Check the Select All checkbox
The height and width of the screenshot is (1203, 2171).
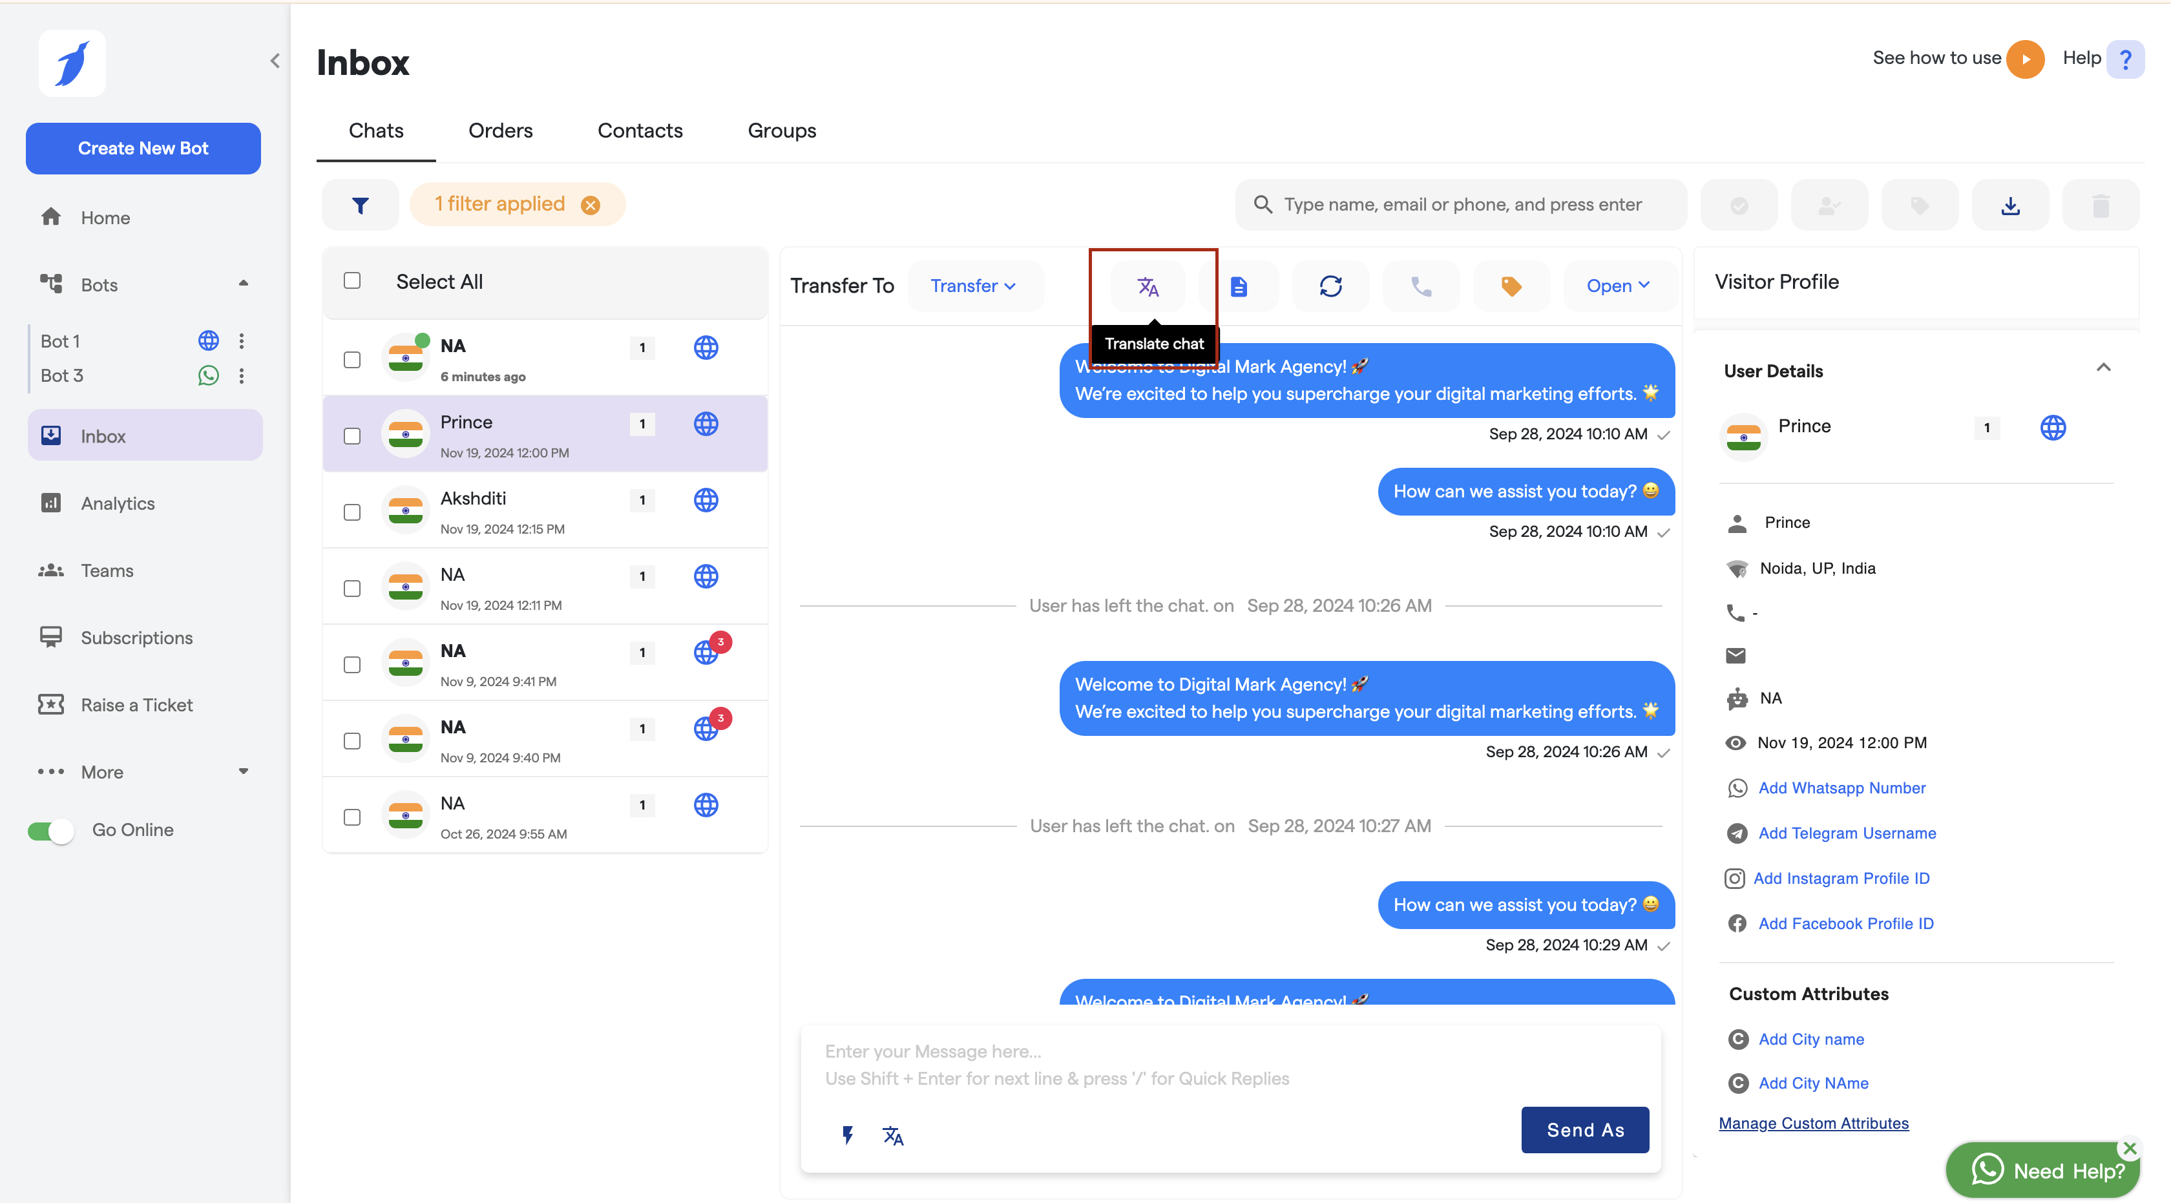pyautogui.click(x=352, y=280)
